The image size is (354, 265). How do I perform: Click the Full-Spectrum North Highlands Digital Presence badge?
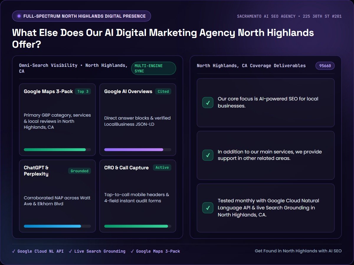(x=81, y=16)
